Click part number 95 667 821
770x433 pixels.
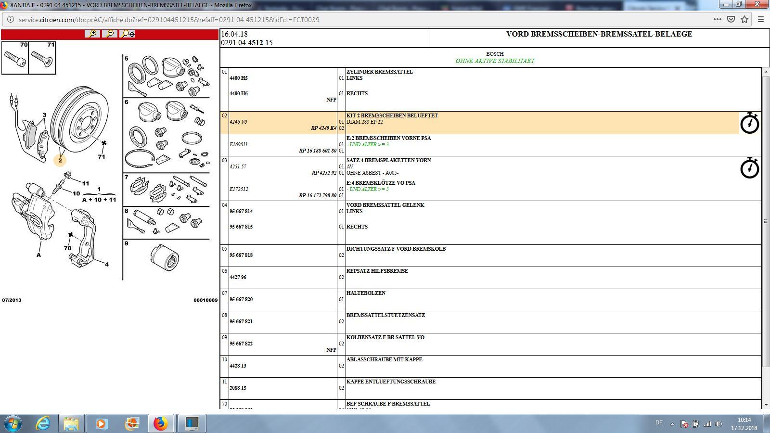241,321
